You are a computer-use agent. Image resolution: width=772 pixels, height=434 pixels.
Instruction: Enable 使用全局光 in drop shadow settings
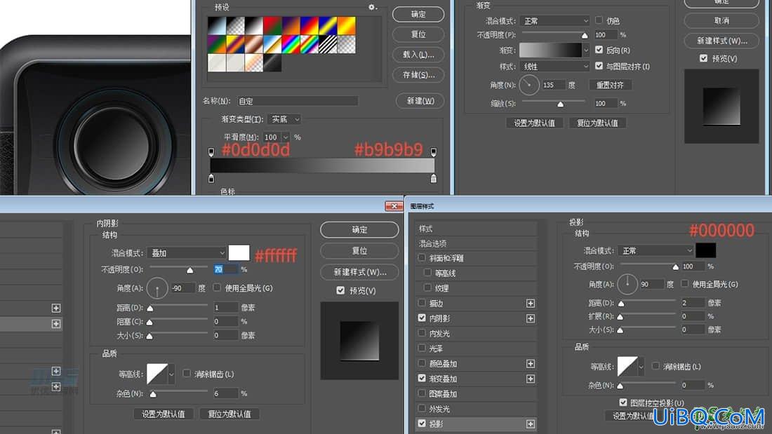pos(684,283)
